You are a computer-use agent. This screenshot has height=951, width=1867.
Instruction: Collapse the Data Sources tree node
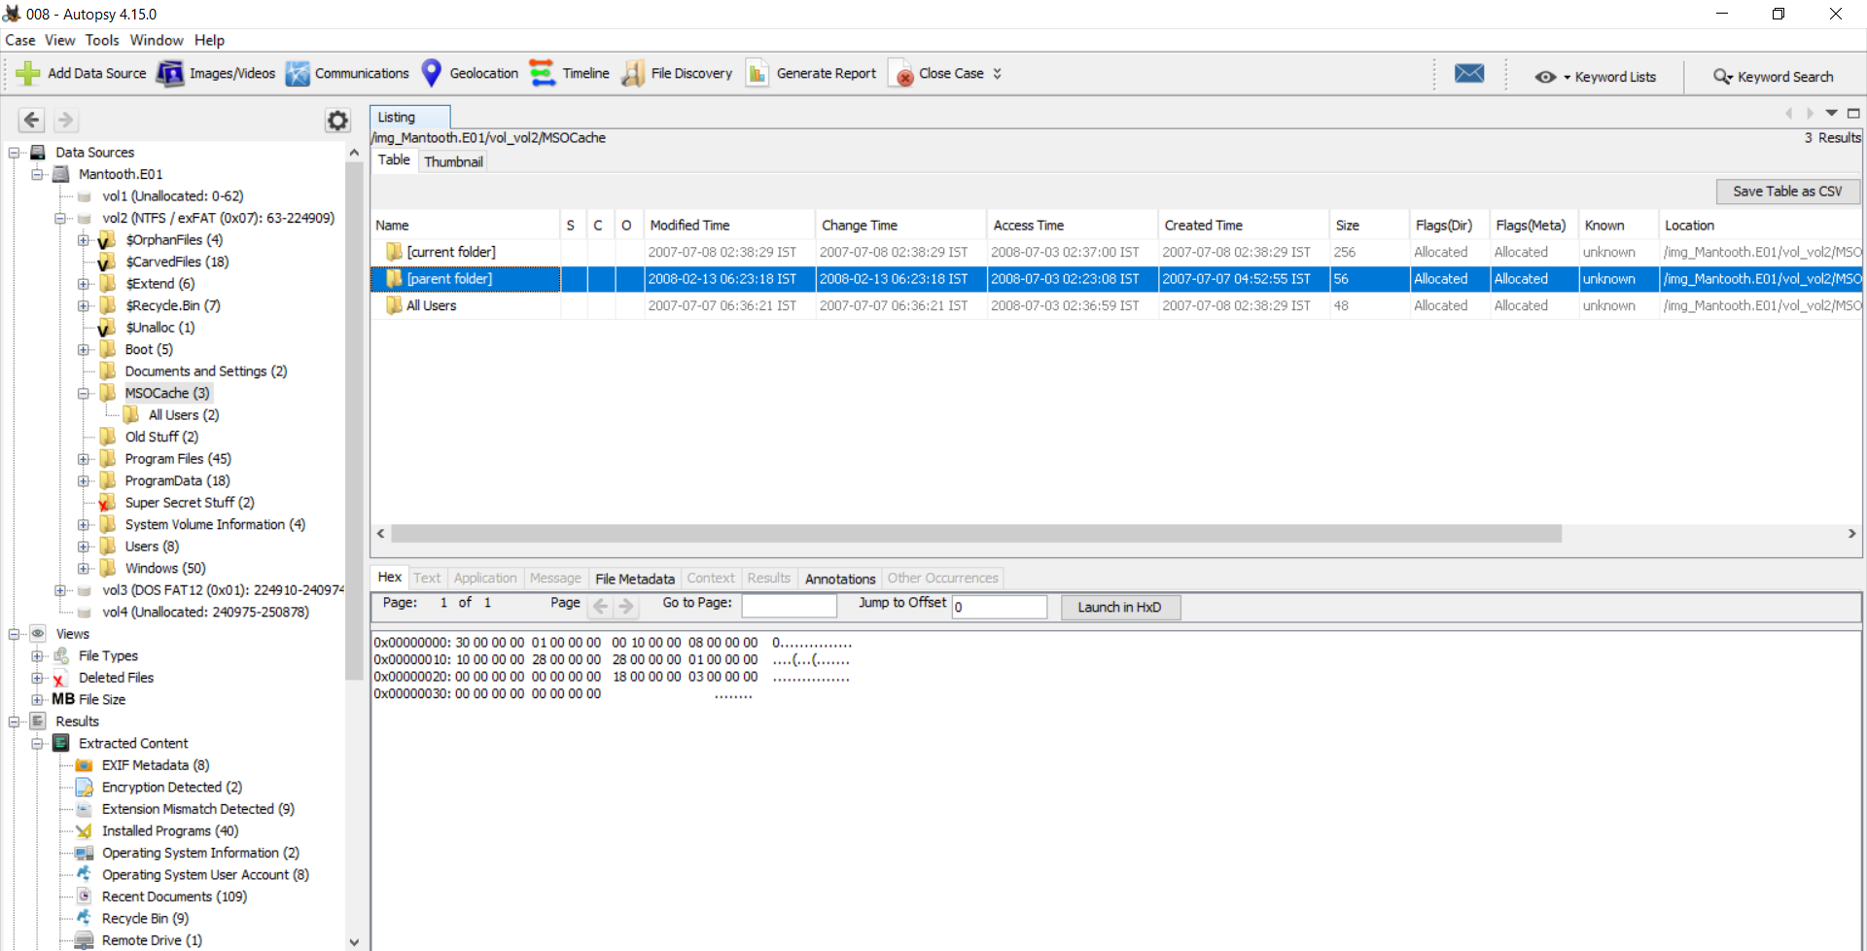(x=15, y=153)
